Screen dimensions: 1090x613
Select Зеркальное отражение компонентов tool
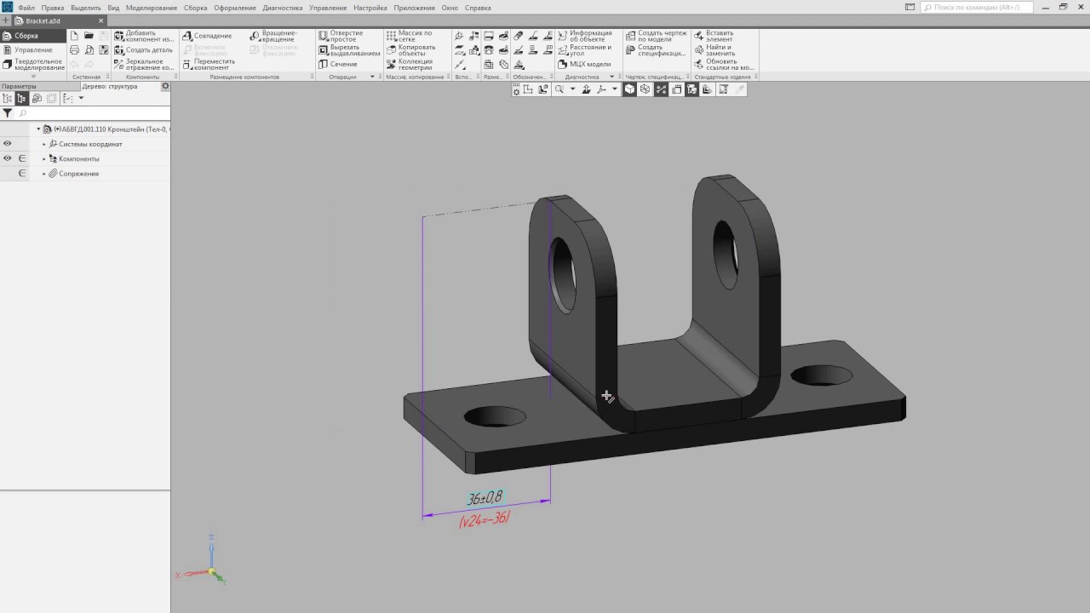pyautogui.click(x=144, y=65)
